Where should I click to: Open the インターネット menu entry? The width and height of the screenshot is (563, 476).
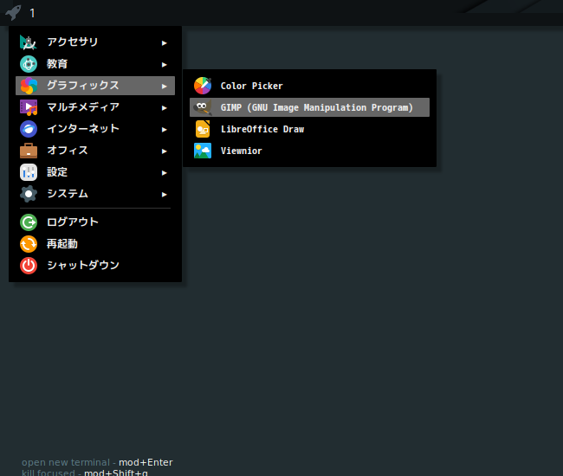(95, 129)
